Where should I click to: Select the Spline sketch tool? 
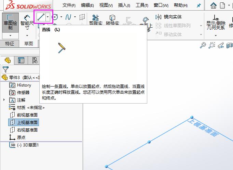coord(68,17)
